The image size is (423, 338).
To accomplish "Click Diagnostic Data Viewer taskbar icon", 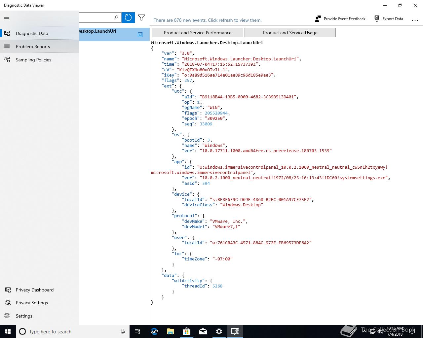I will coord(235,331).
